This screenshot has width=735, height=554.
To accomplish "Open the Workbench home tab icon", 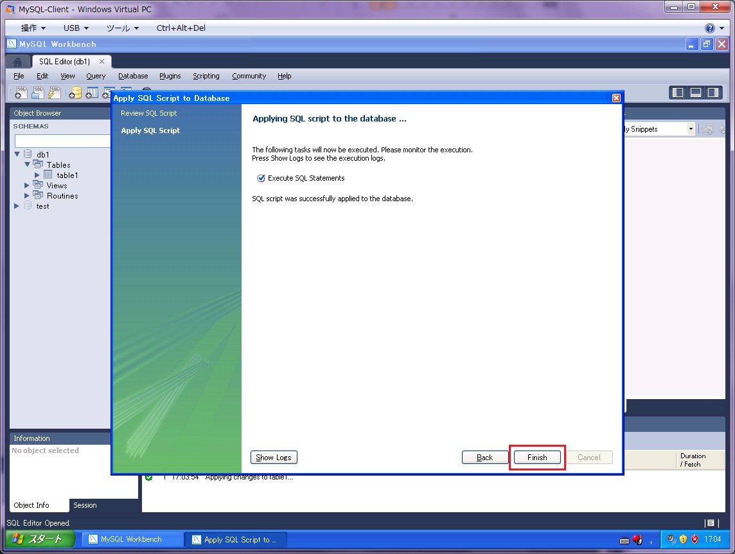I will (x=17, y=62).
